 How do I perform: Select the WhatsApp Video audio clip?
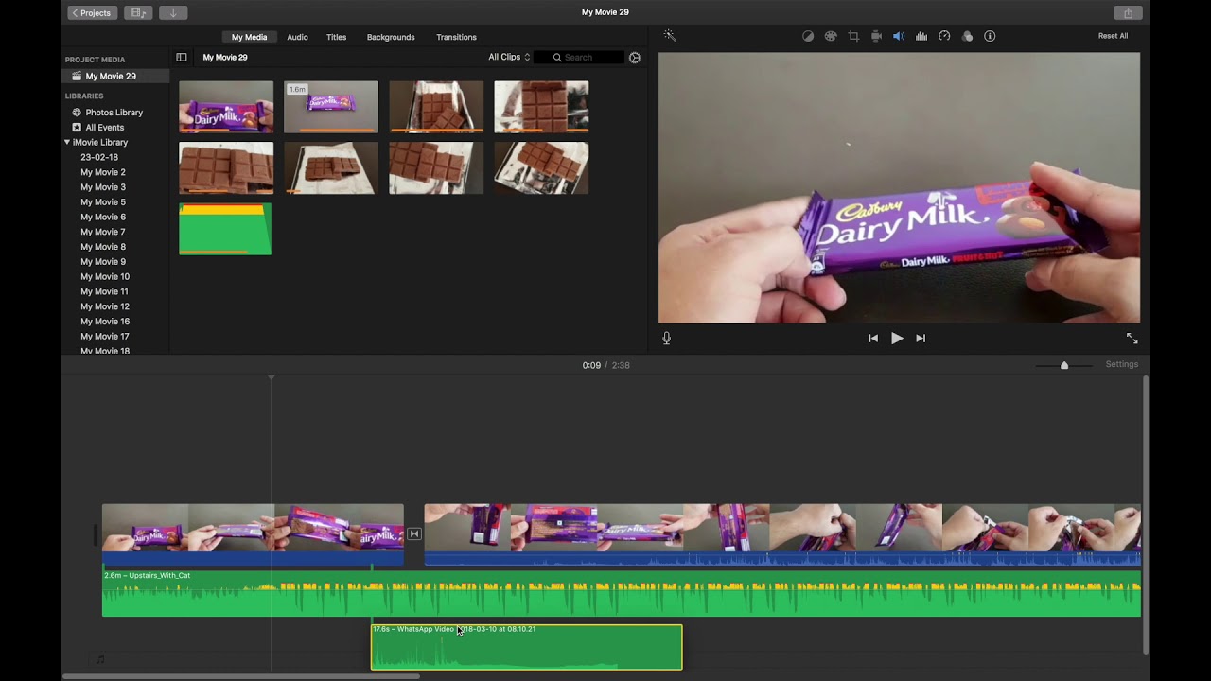click(526, 647)
